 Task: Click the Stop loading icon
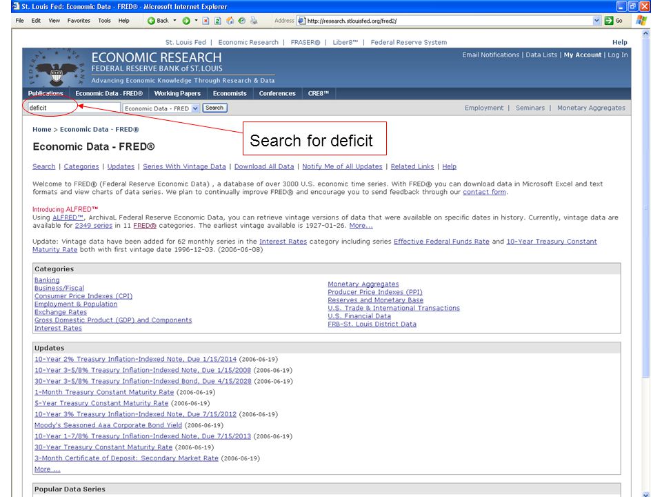click(x=205, y=21)
